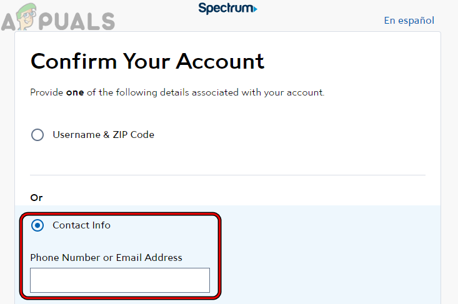Click the Contact Info label text
458x304 pixels.
pos(81,225)
